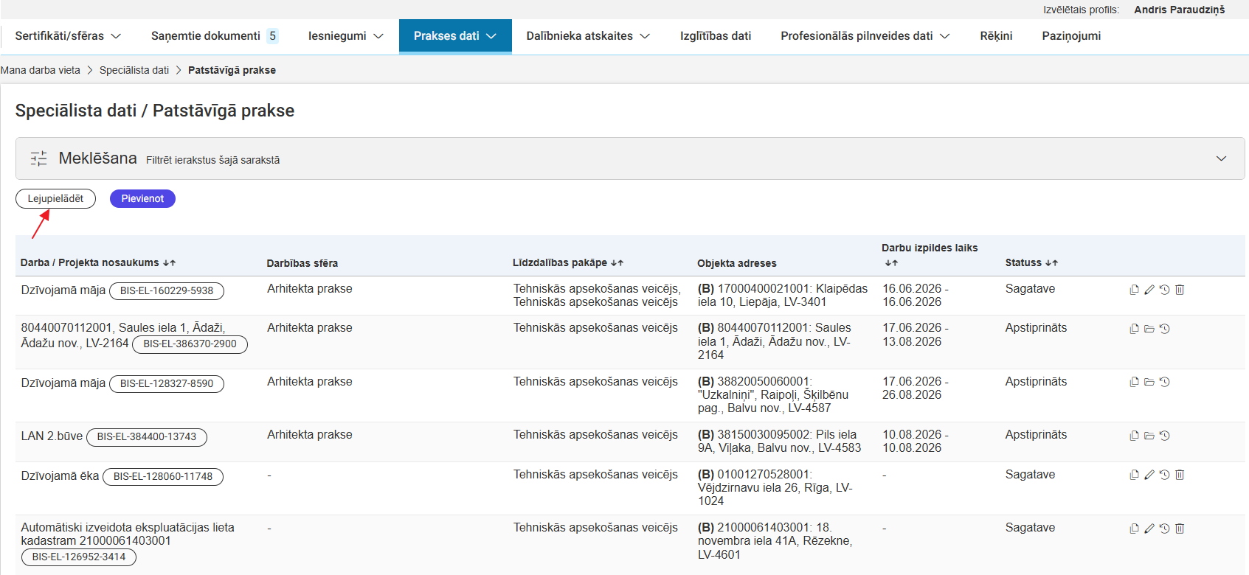Image resolution: width=1249 pixels, height=575 pixels.
Task: Open folder icon for BIS-EL-386370-2900 row
Action: [1149, 329]
